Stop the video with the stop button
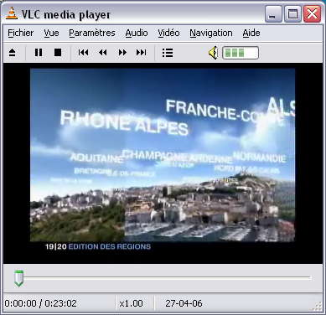This screenshot has width=326, height=315. pos(58,53)
